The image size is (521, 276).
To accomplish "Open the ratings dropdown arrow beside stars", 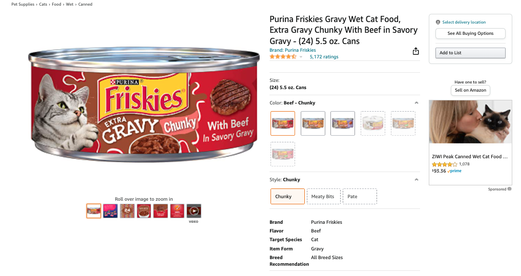I will (301, 57).
